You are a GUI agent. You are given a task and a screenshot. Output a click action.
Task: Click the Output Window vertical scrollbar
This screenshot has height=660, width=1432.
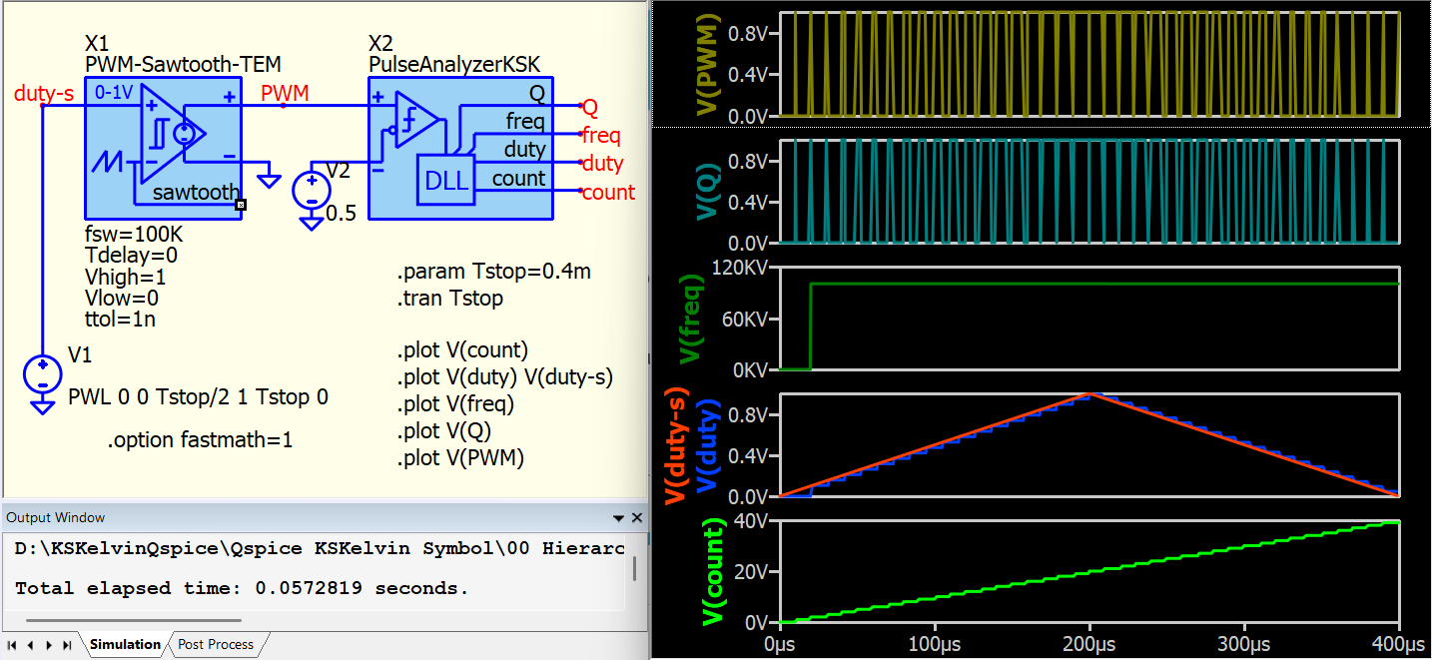pos(633,567)
